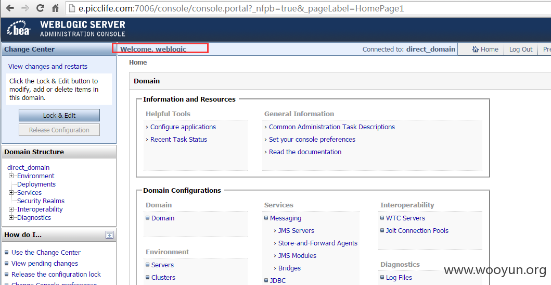Reload the page with the refresh icon
551x285 pixels.
[41, 8]
